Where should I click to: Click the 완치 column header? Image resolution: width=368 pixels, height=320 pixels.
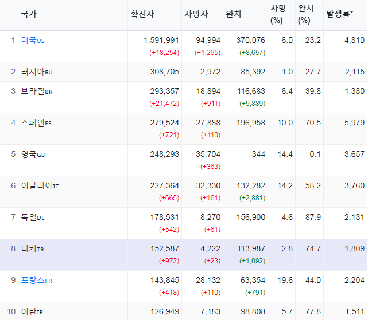tap(233, 14)
